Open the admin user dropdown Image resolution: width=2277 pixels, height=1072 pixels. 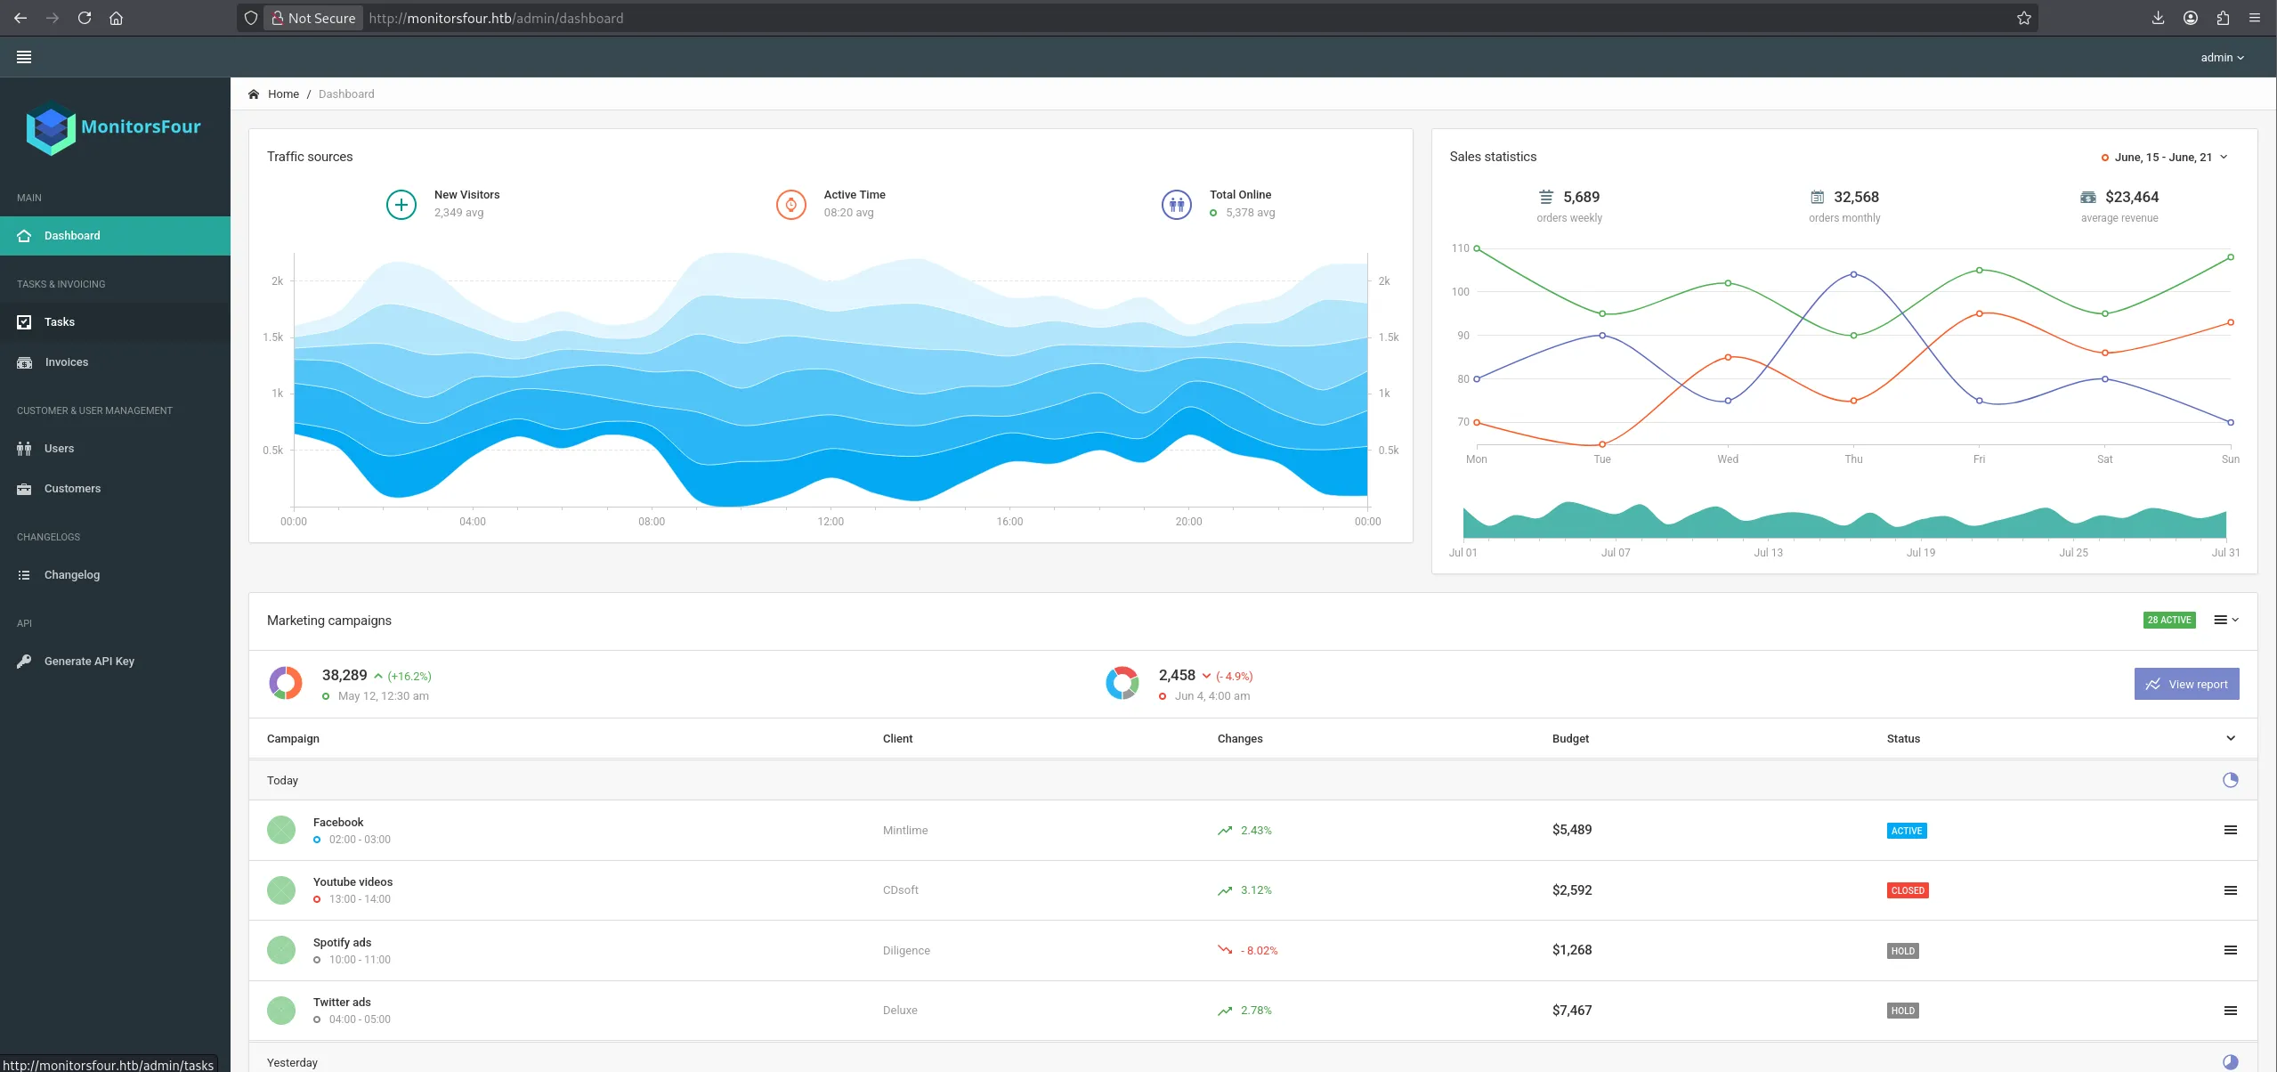2222,58
